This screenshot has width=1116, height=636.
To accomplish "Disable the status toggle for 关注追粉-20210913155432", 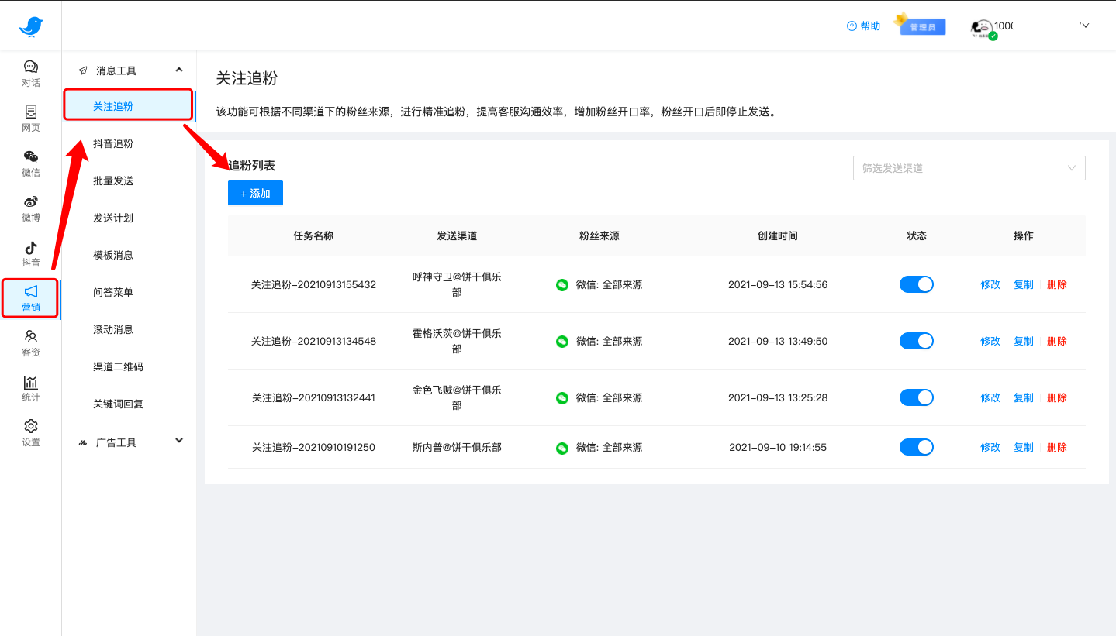I will point(916,284).
